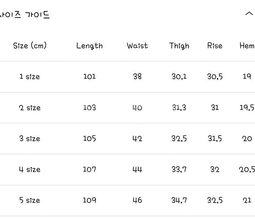Select the 1 size row label
The image size is (255, 219).
[x=30, y=76]
